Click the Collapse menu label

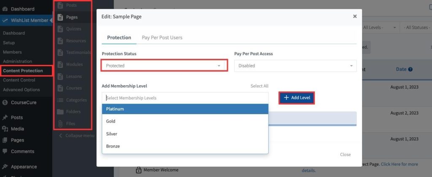(80, 135)
